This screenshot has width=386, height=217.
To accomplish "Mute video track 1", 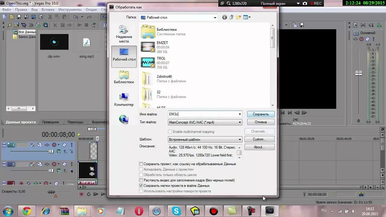I will [64, 145].
